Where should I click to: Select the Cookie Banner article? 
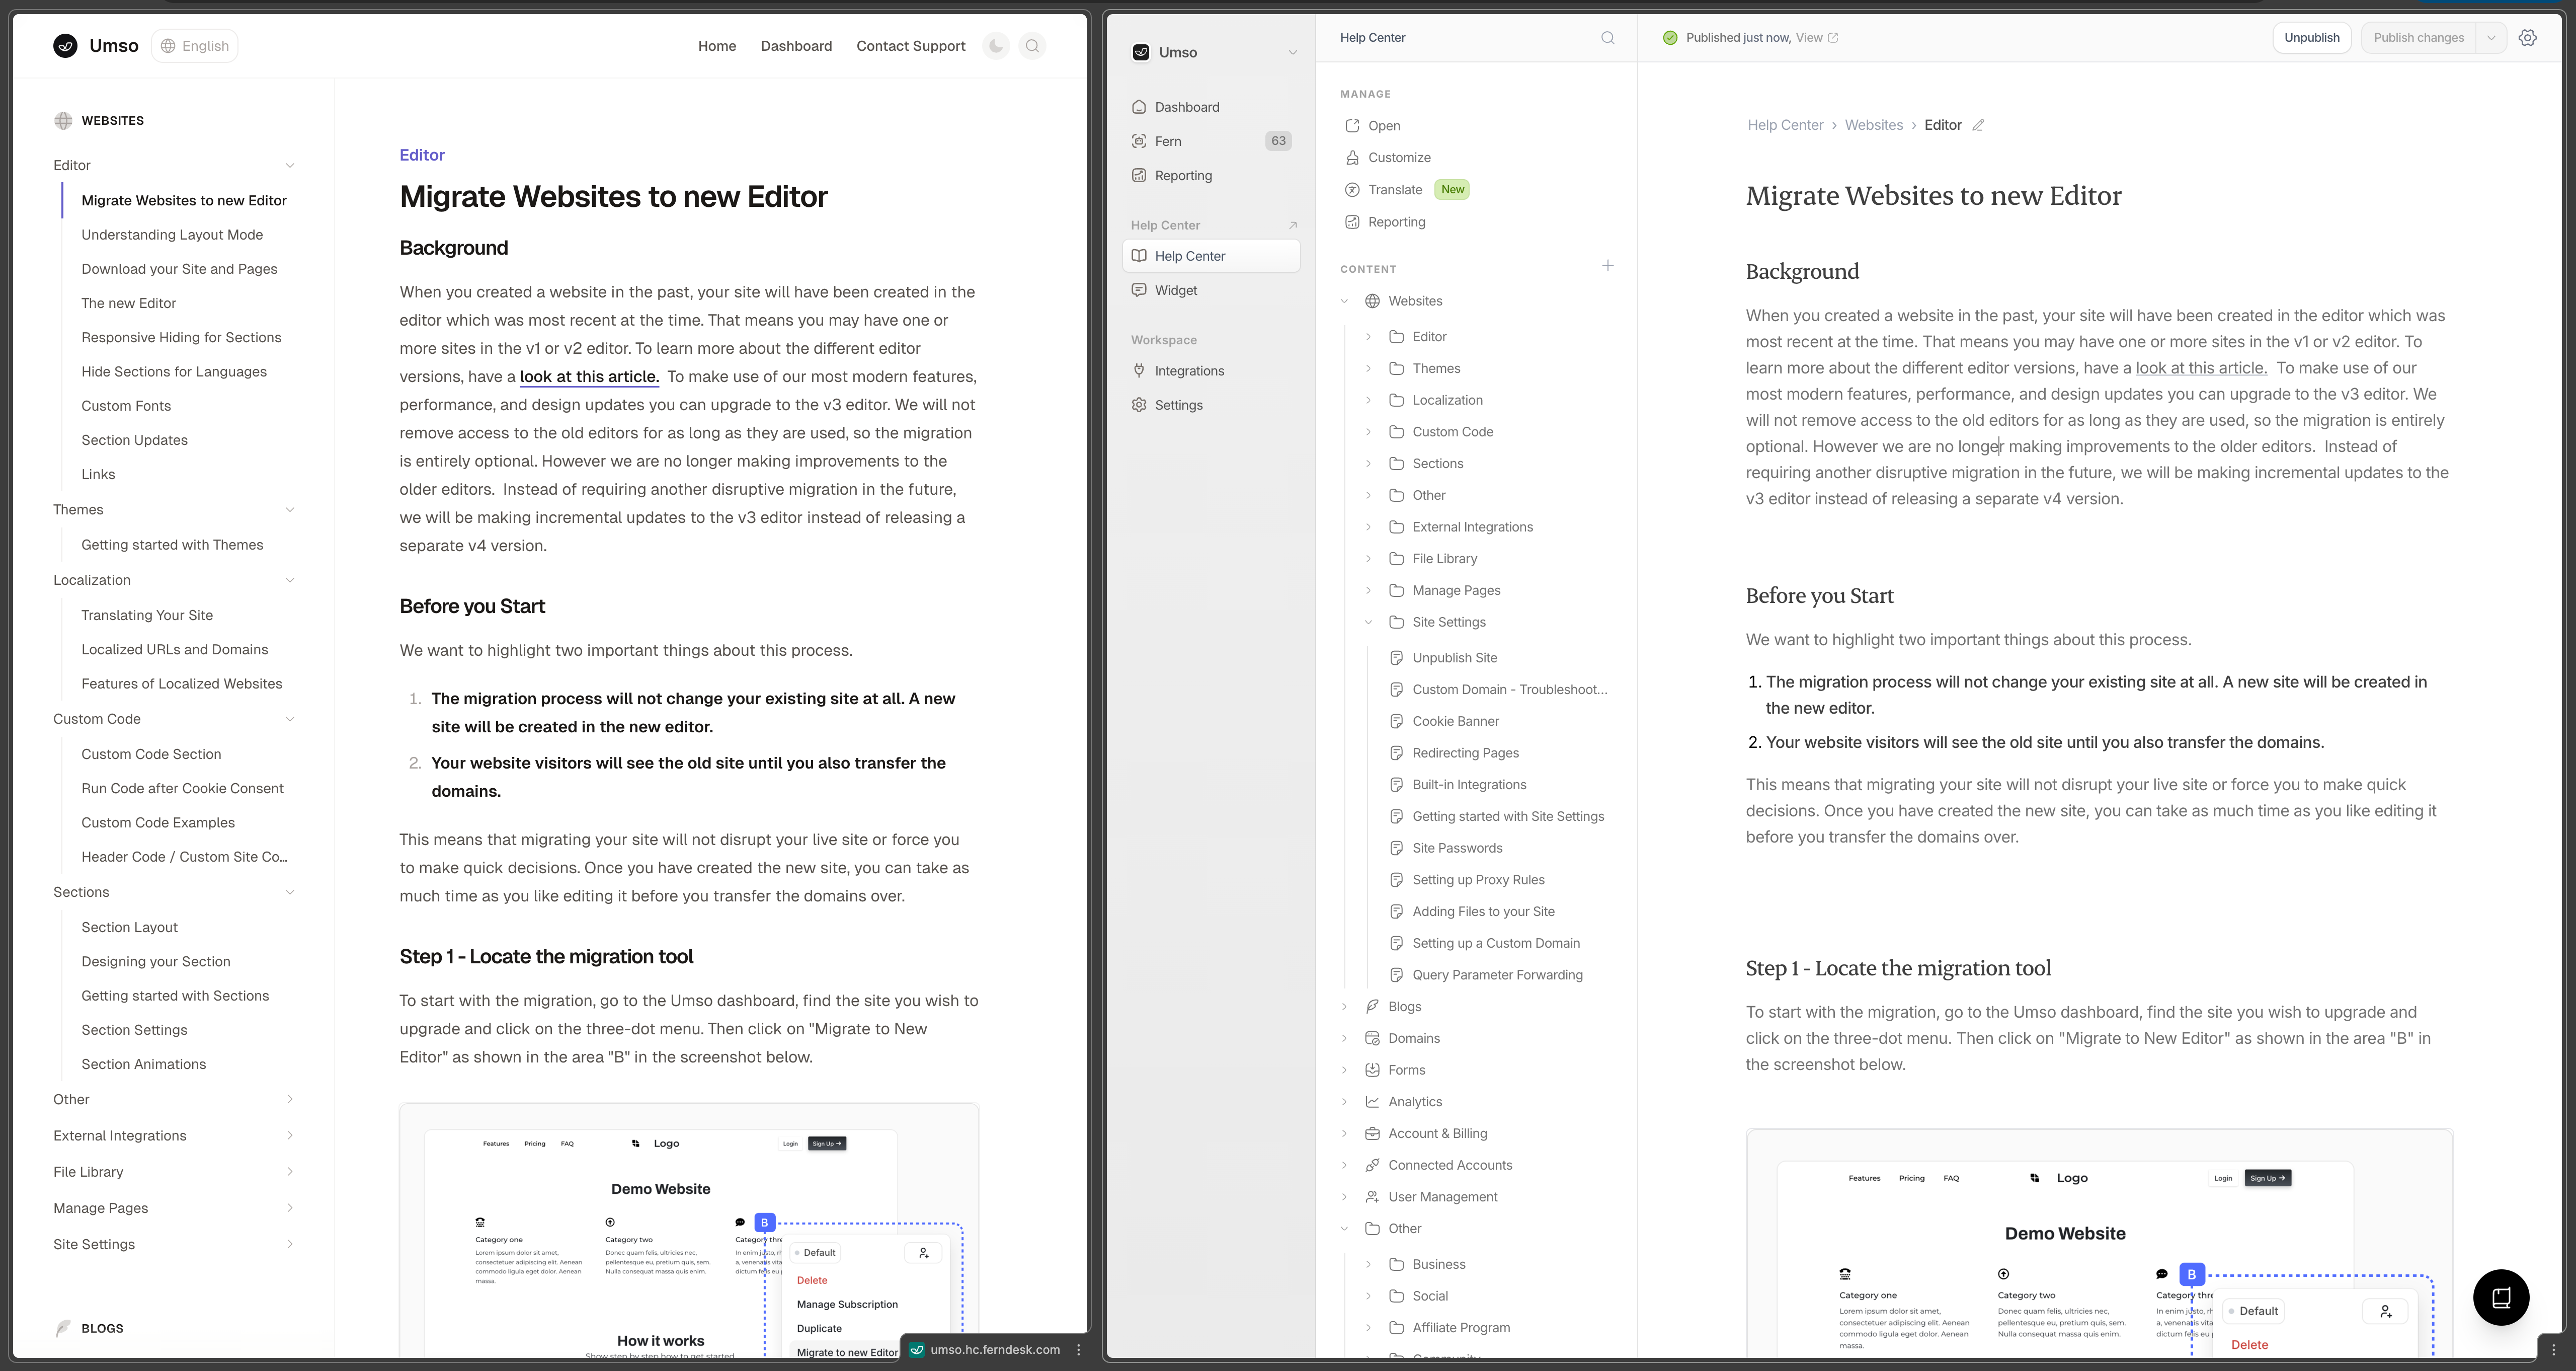[x=1455, y=721]
